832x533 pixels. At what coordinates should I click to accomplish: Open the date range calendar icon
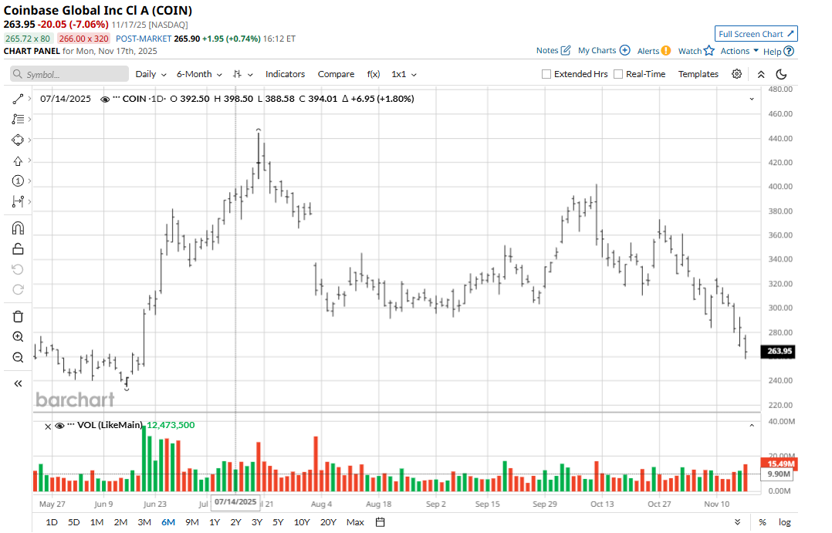[380, 522]
